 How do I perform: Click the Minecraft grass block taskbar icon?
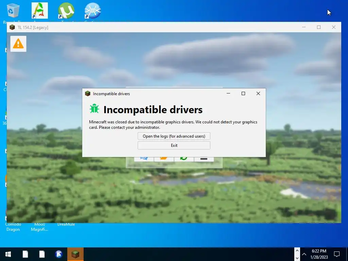coord(75,254)
